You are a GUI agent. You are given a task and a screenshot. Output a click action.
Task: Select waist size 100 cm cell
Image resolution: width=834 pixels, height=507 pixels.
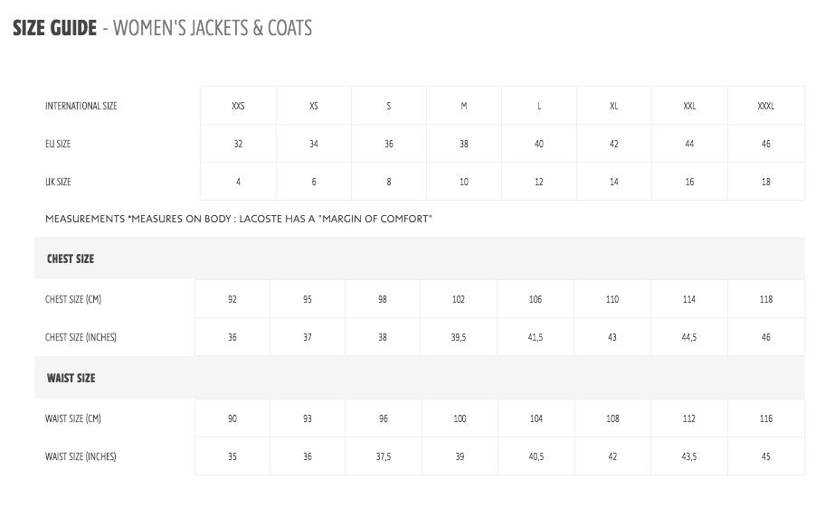click(x=460, y=418)
